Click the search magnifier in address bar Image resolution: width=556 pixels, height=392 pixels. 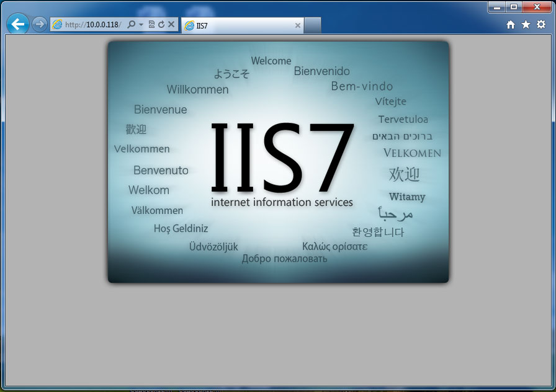(x=131, y=24)
